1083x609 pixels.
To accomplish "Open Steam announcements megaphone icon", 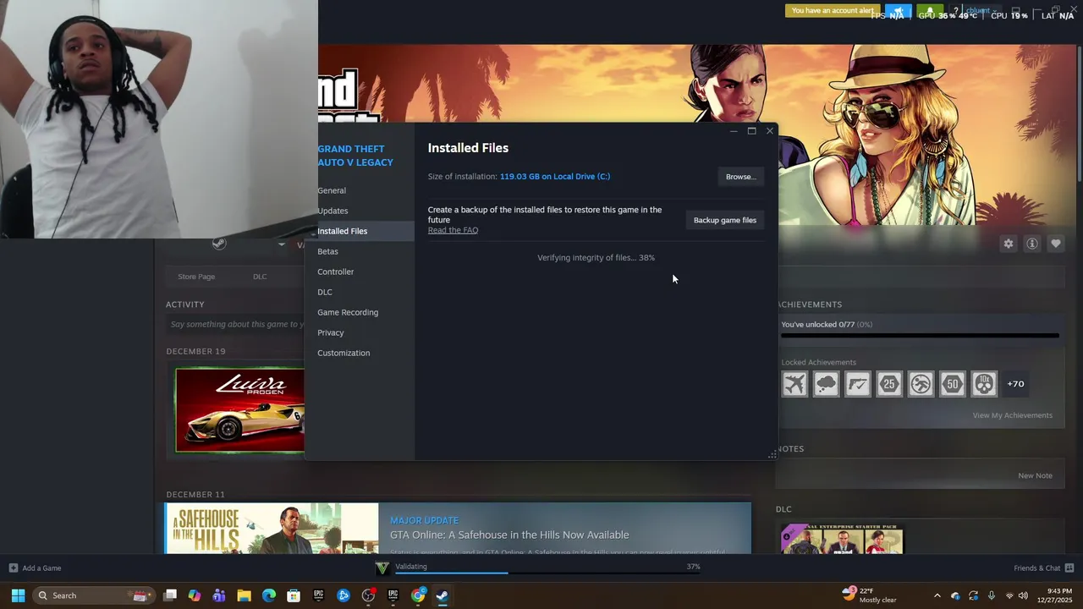I will (899, 12).
